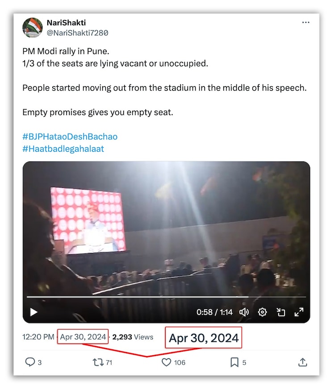
Task: Mute the video sound
Action: (244, 312)
